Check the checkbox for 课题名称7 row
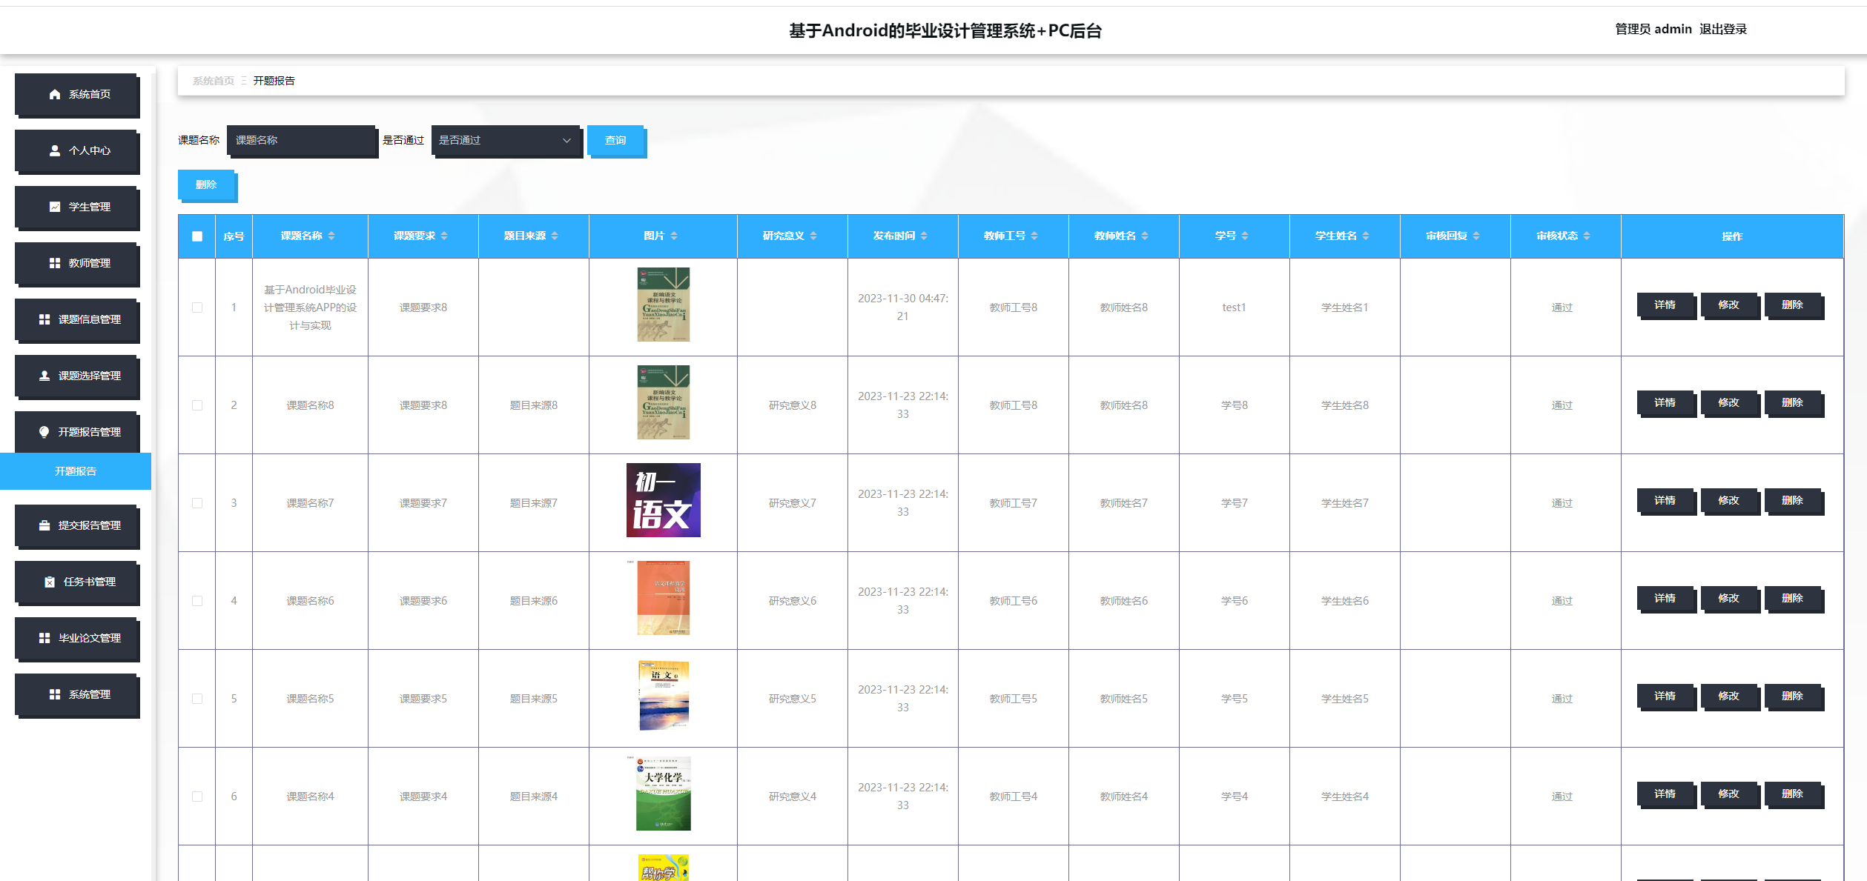This screenshot has width=1867, height=881. [x=196, y=502]
